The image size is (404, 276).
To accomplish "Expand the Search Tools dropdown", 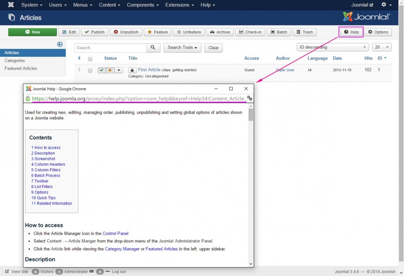I will tap(182, 48).
